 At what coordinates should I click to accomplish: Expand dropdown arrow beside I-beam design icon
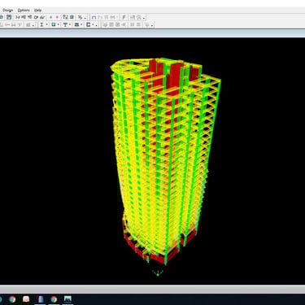coord(46,24)
